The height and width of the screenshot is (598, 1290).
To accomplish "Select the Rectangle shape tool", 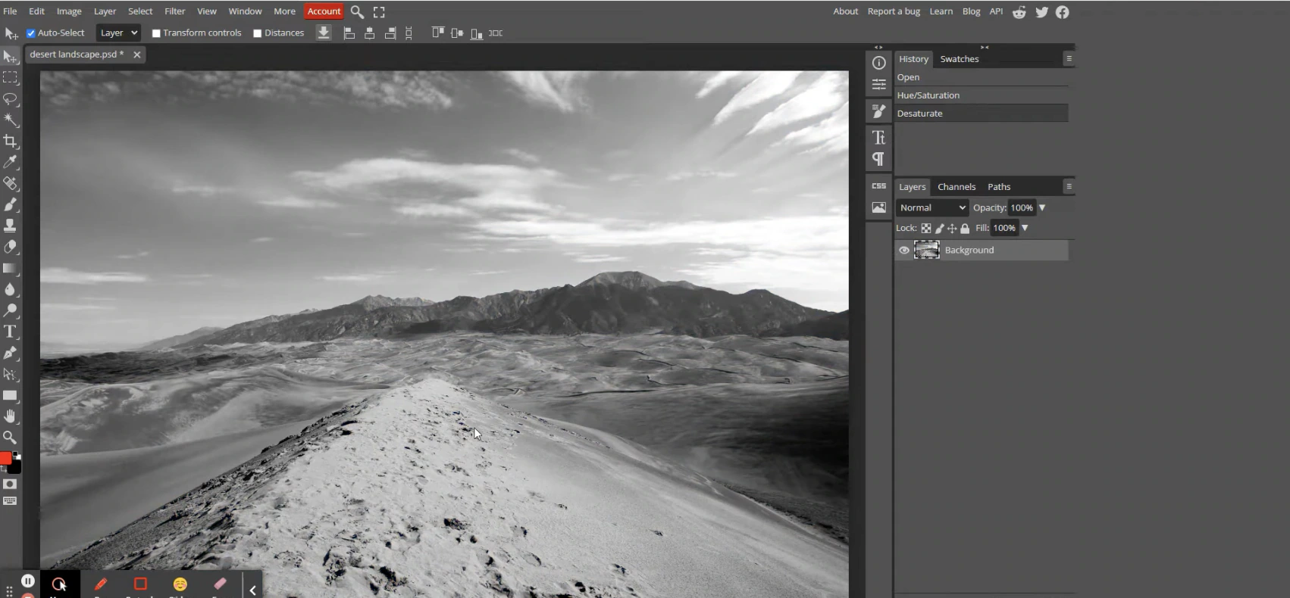I will 10,395.
